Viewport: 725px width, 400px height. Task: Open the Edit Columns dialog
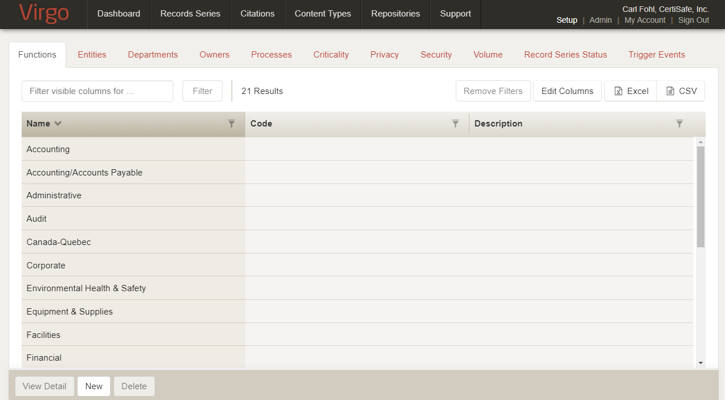[x=567, y=91]
